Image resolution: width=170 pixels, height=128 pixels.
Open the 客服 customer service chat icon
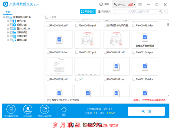tap(101, 4)
